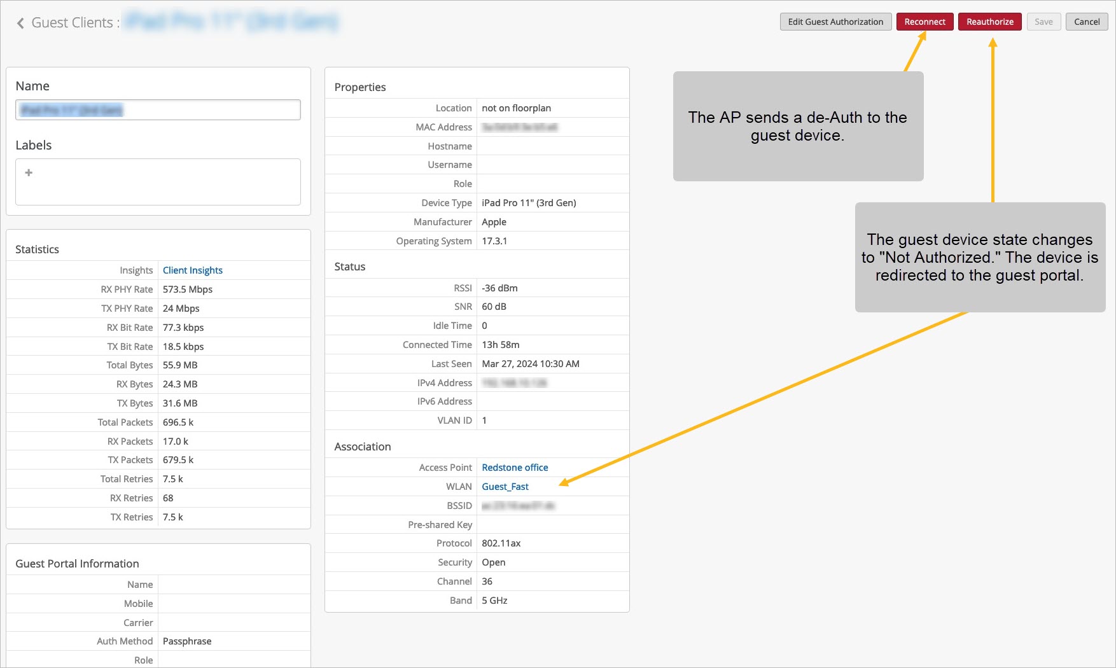1116x668 pixels.
Task: Select the Auth Method value Passphrase
Action: [x=187, y=641]
